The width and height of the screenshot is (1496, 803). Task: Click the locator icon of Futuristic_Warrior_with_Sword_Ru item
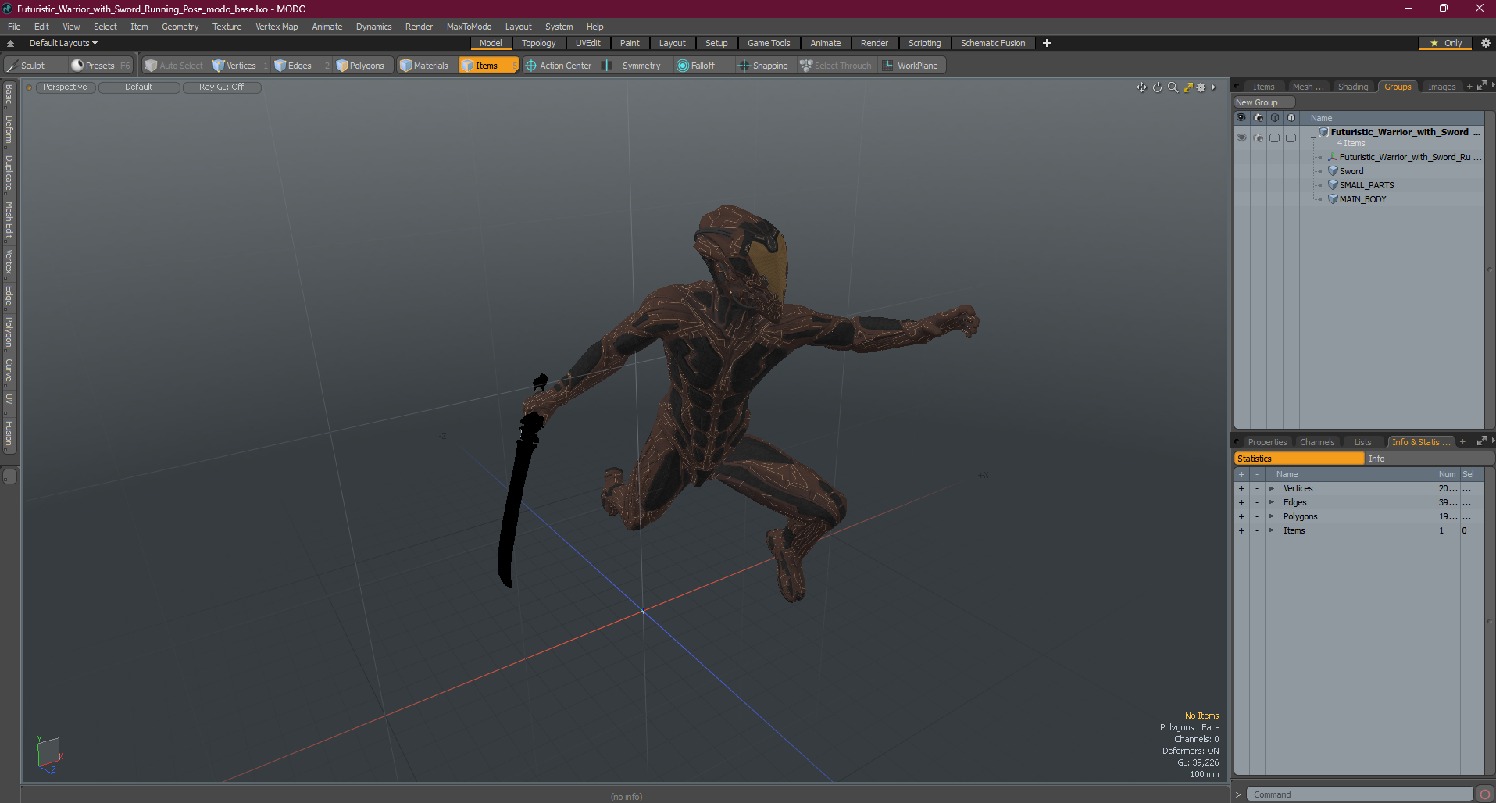[1333, 157]
